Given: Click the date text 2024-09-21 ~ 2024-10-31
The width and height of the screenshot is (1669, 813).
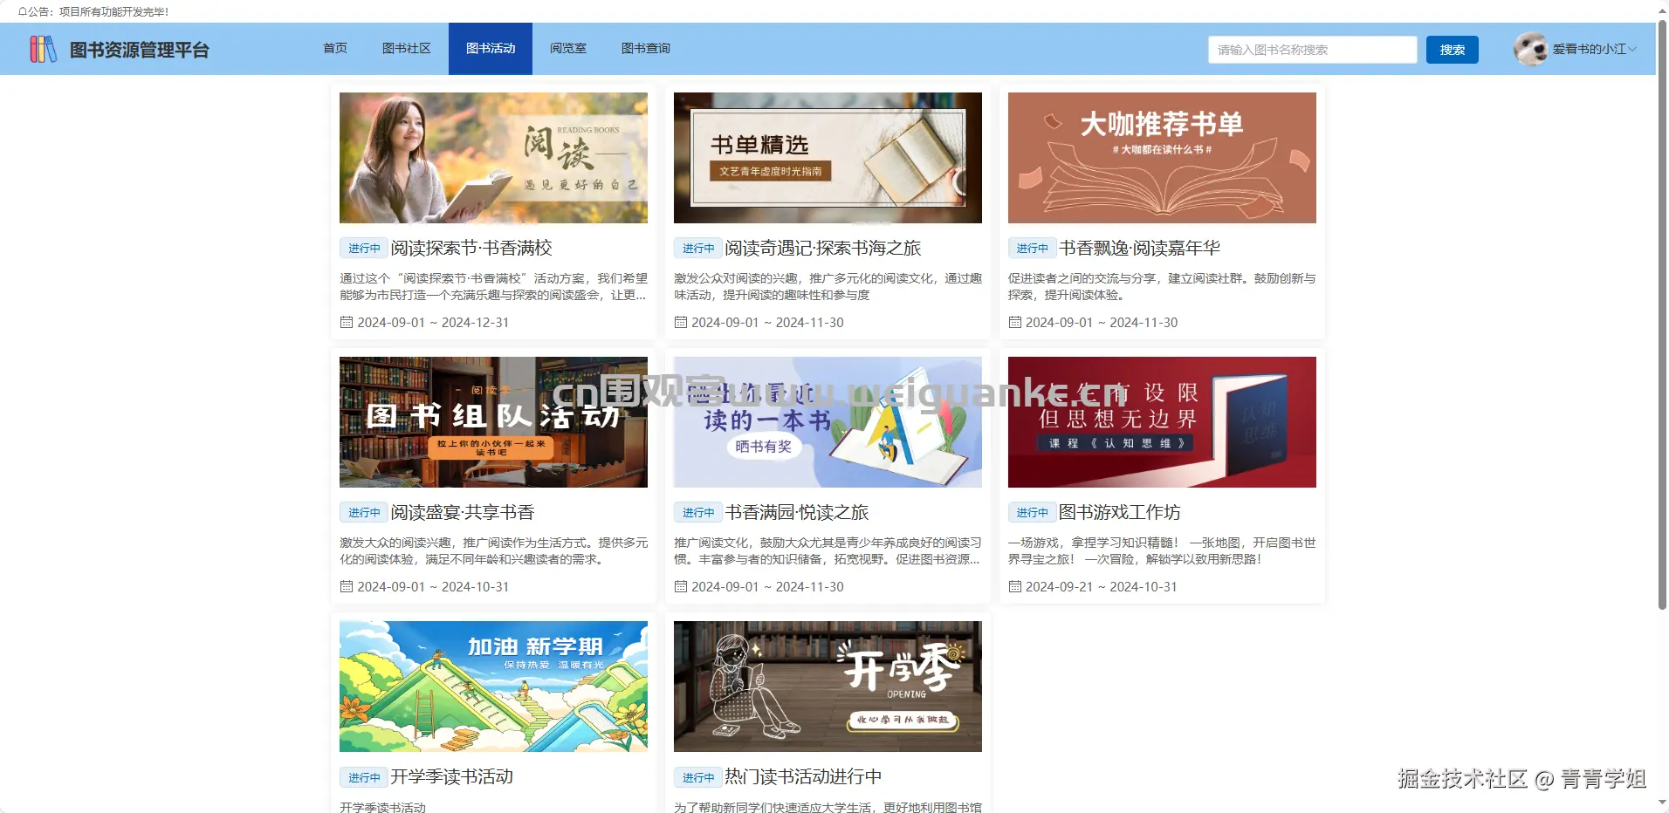Looking at the screenshot, I should pos(1102,587).
